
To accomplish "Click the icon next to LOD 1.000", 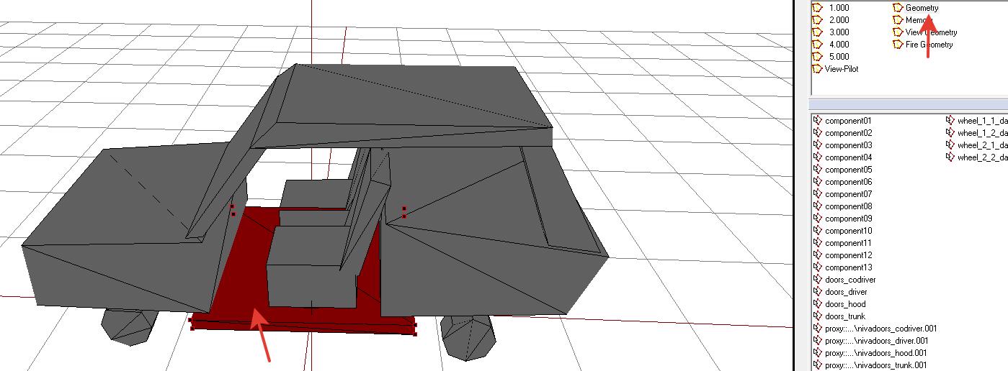I will point(817,8).
